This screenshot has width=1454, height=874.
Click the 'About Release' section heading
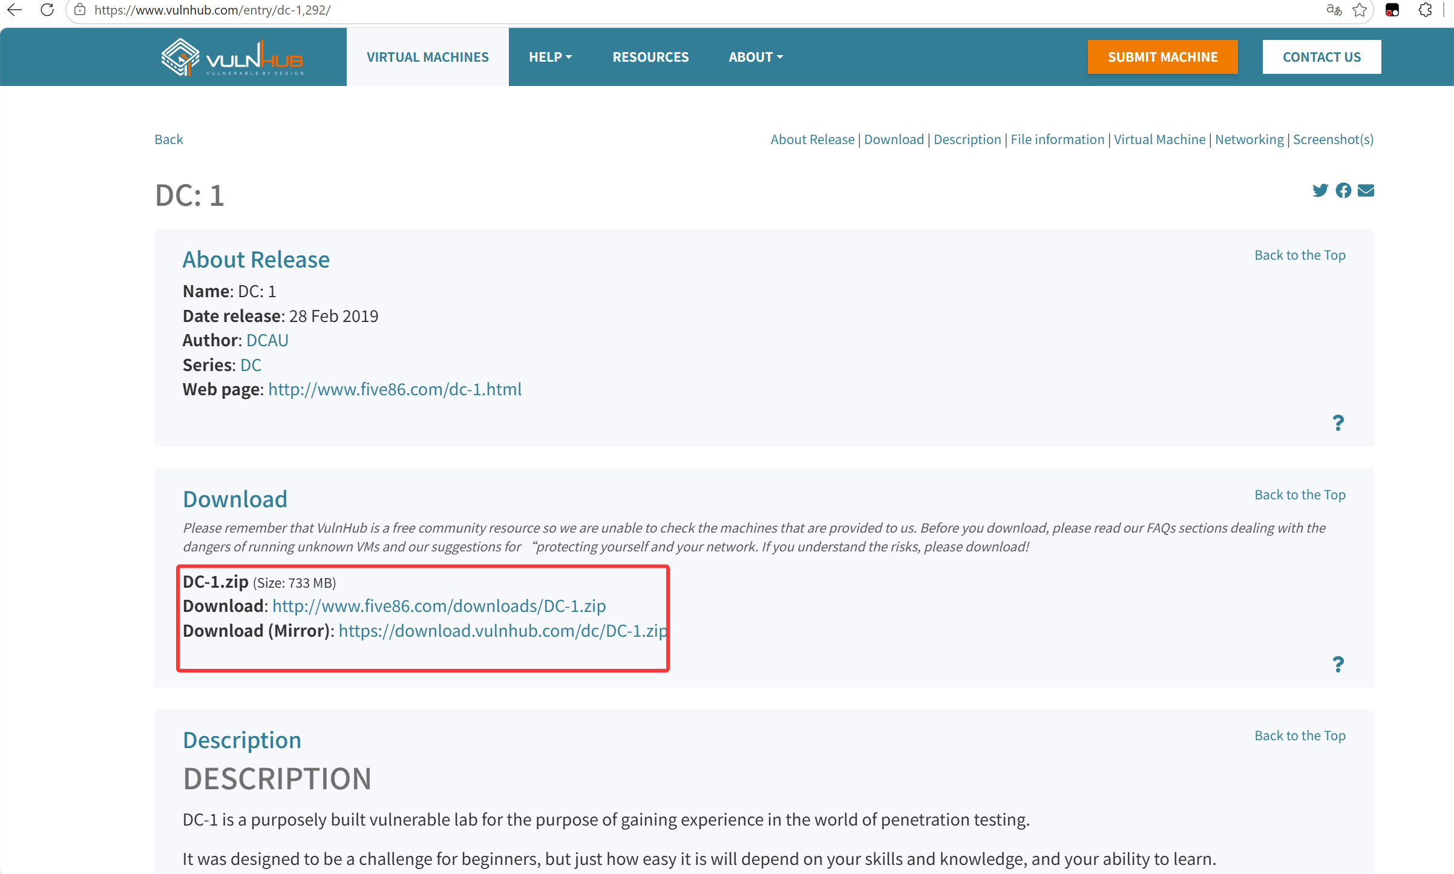[256, 260]
